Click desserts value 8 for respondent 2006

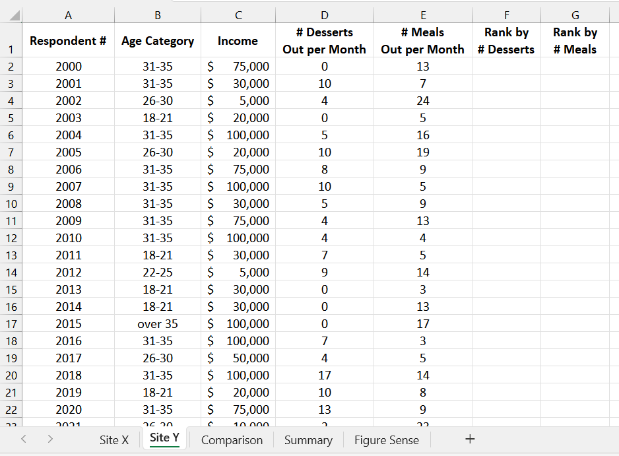[325, 170]
